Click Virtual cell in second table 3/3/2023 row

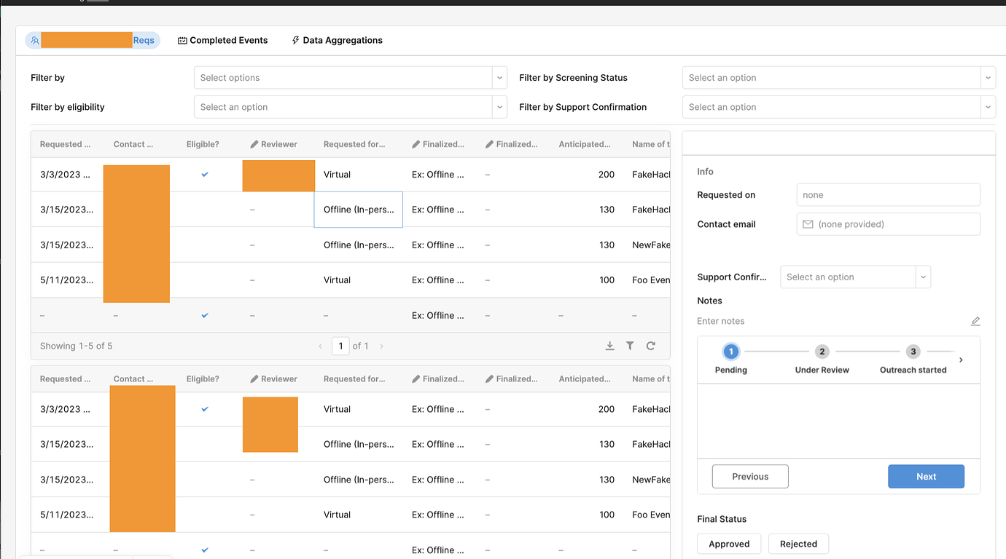tap(338, 409)
